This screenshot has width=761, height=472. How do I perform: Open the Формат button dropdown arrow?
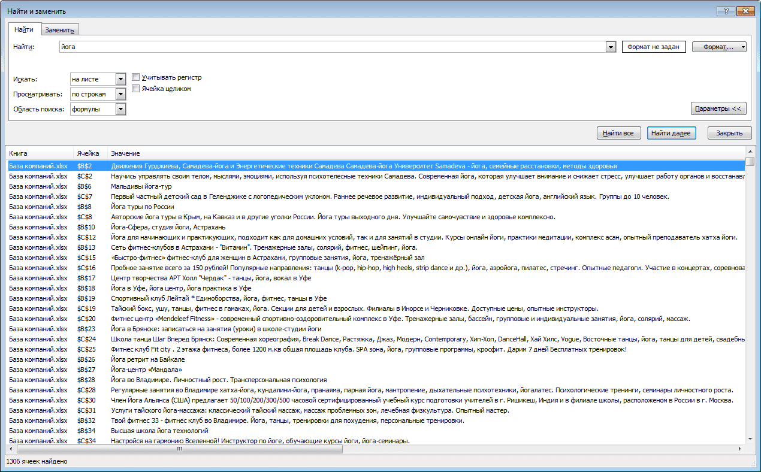coord(743,47)
